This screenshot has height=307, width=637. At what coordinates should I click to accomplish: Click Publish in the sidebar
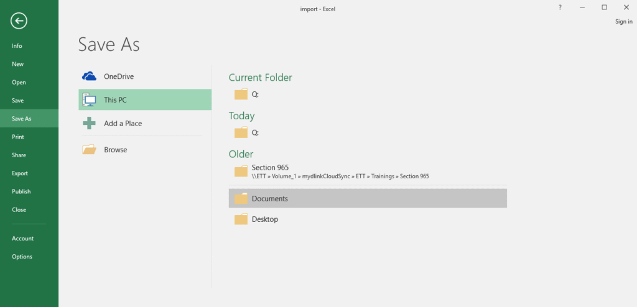tap(21, 191)
